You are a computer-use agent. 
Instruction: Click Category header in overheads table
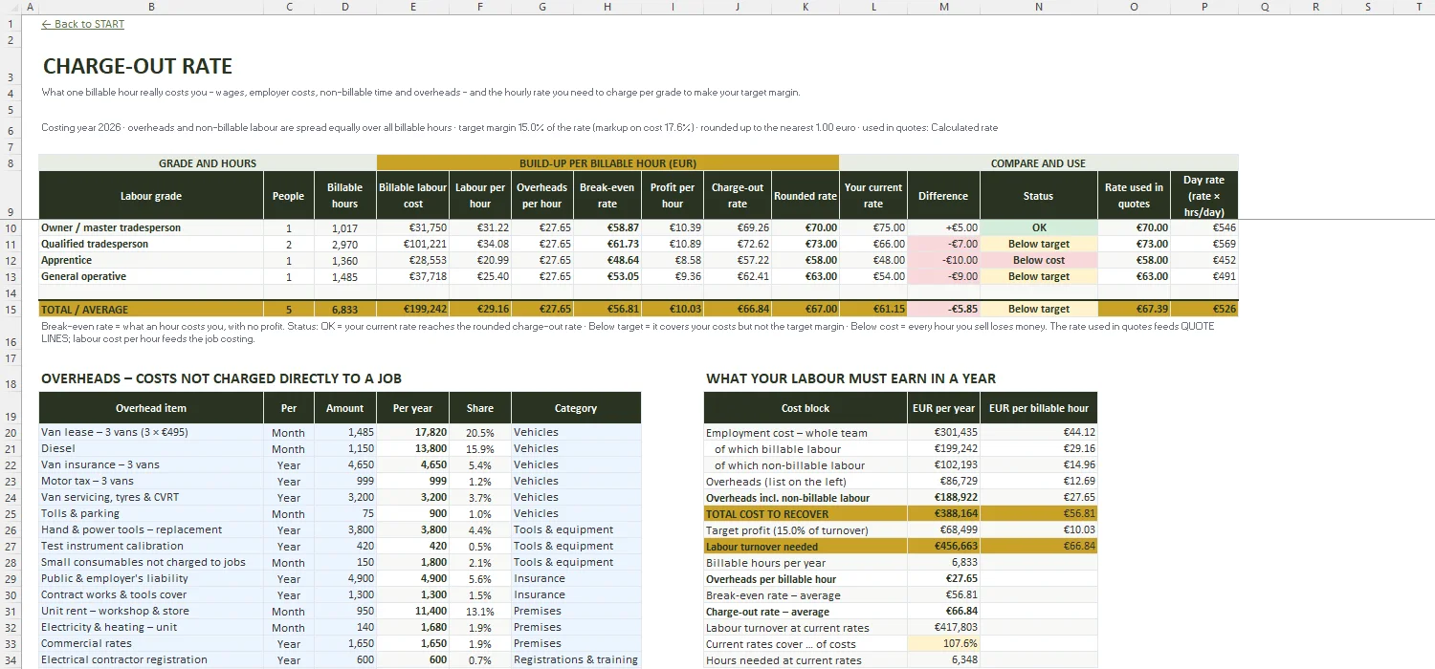pos(576,408)
